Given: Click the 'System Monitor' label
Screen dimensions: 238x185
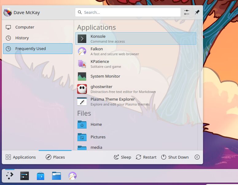Looking at the screenshot, I should (x=105, y=76).
